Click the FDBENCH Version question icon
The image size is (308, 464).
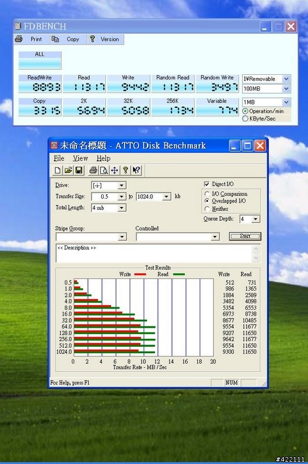pyautogui.click(x=93, y=39)
